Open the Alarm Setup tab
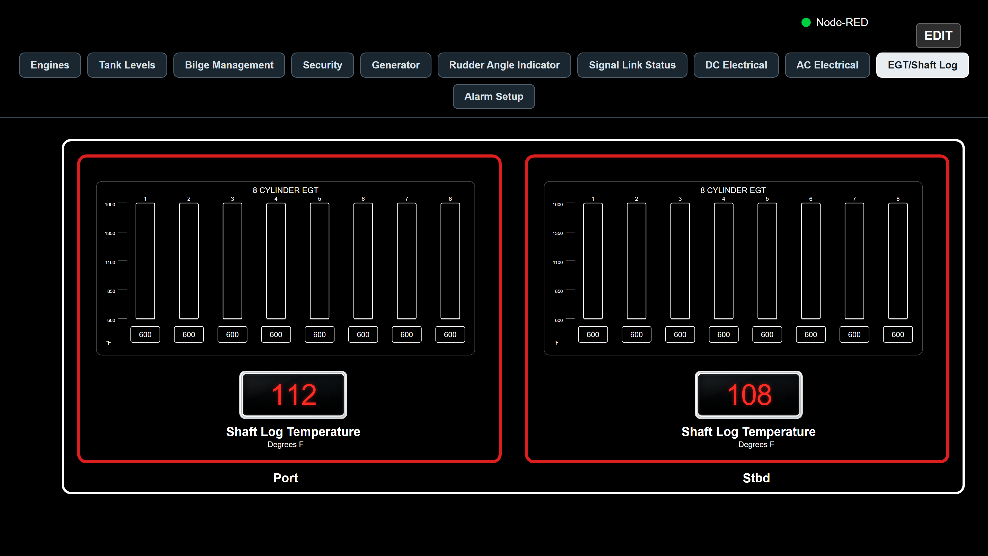 coord(494,97)
